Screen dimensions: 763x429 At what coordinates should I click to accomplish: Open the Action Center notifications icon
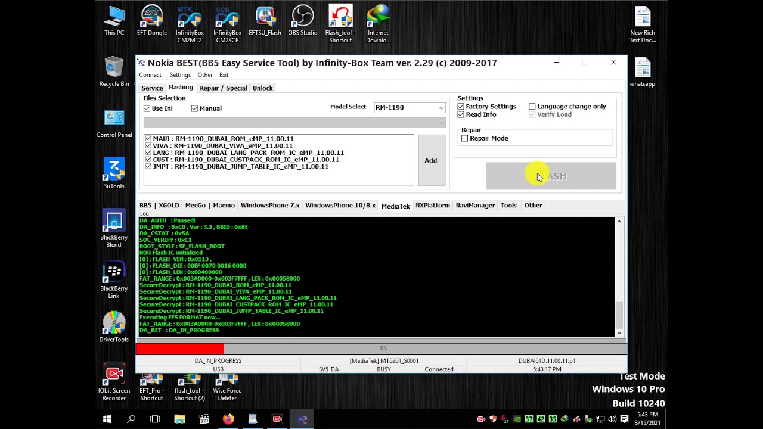624,419
